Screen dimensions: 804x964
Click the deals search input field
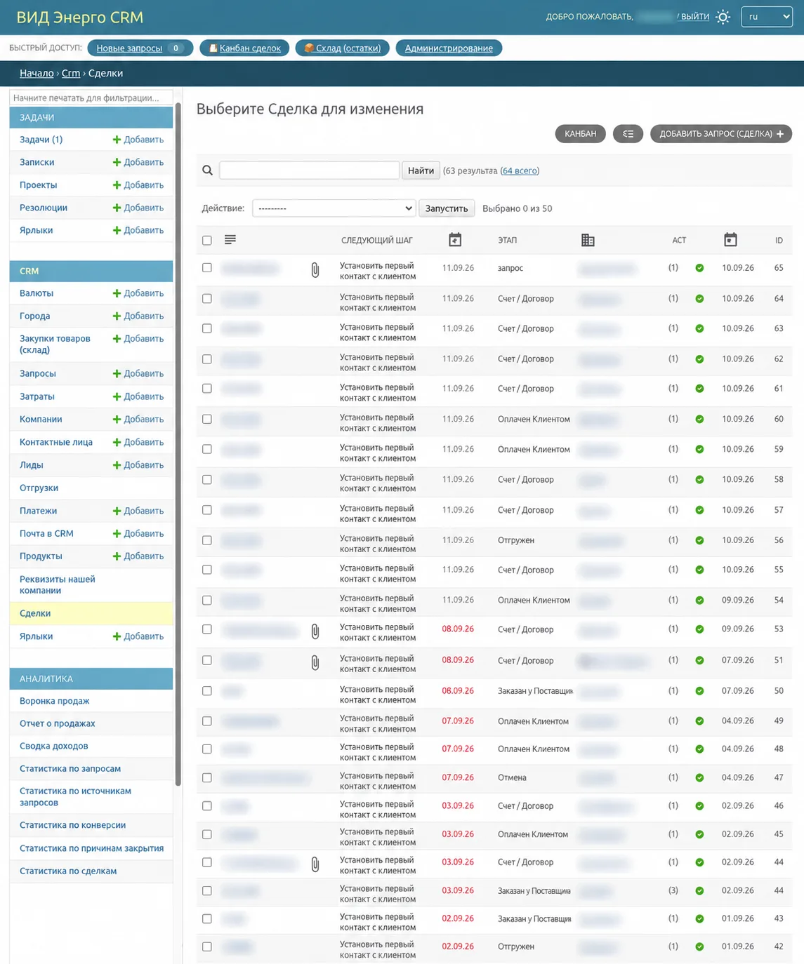coord(310,170)
